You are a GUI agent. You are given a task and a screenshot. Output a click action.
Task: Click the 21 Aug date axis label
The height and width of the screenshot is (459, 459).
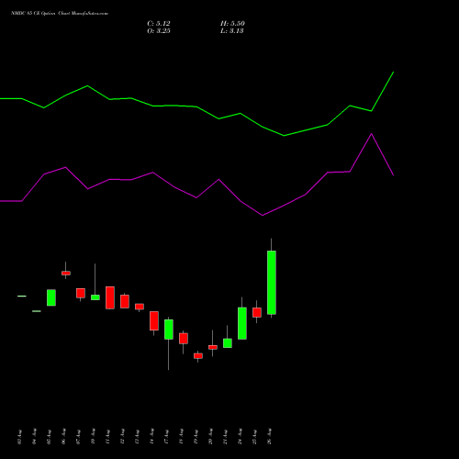225,437
